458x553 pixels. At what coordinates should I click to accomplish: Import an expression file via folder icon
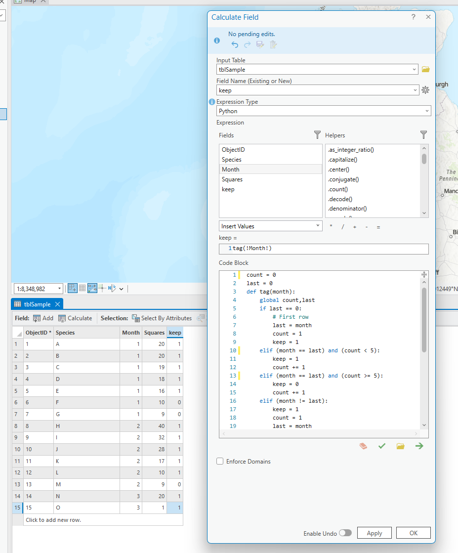click(400, 445)
